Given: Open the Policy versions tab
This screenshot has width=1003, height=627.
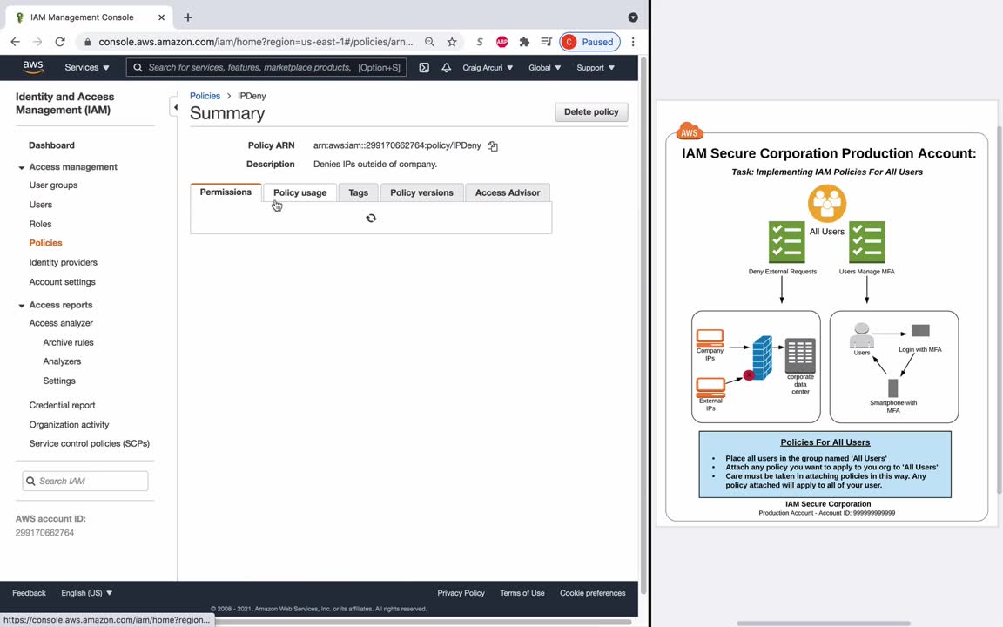Looking at the screenshot, I should click(421, 192).
